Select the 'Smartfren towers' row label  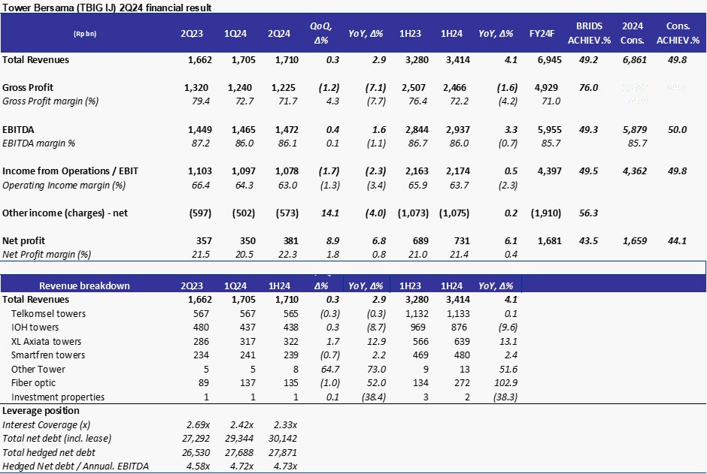[x=48, y=355]
